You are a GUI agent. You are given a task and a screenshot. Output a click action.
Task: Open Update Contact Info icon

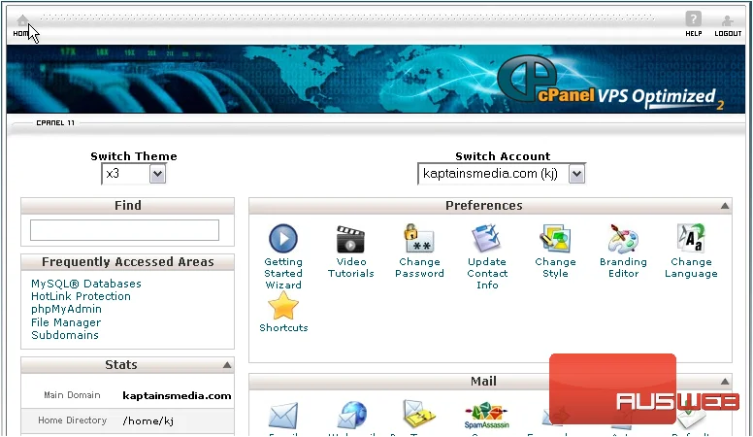486,239
